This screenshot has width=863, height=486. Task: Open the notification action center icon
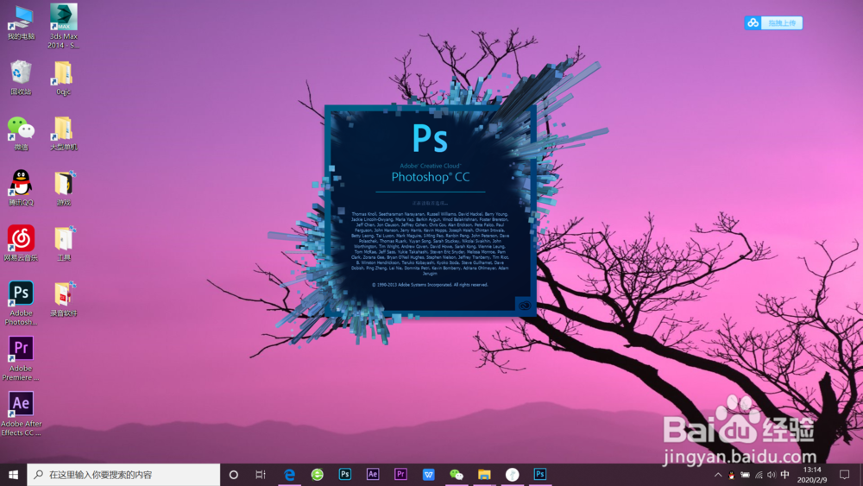[844, 475]
